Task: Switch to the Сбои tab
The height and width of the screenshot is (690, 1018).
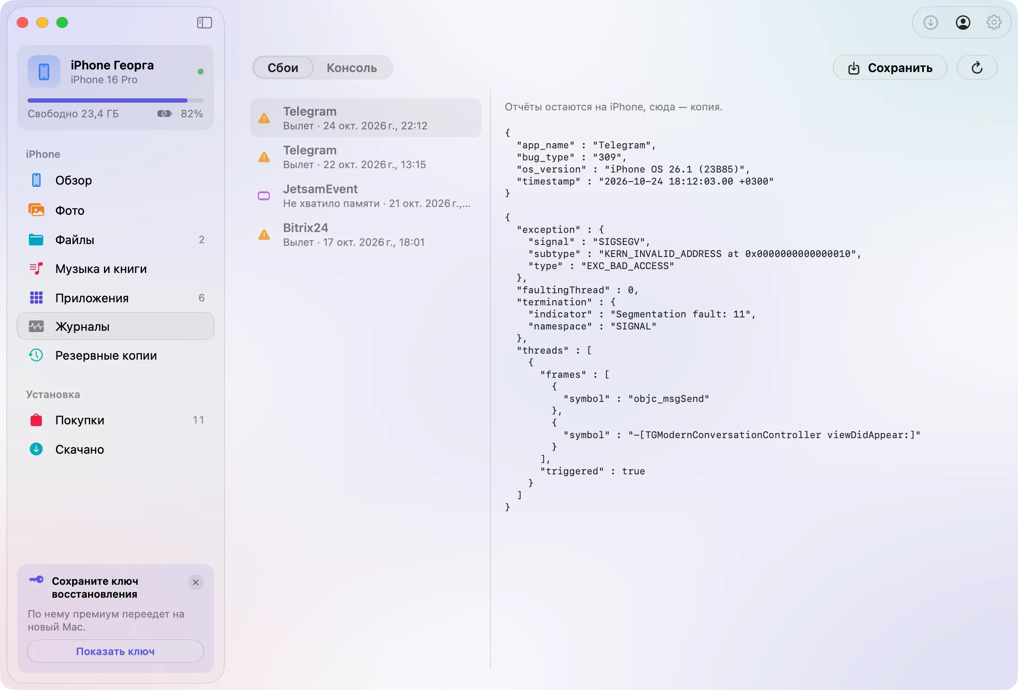Action: click(x=283, y=67)
